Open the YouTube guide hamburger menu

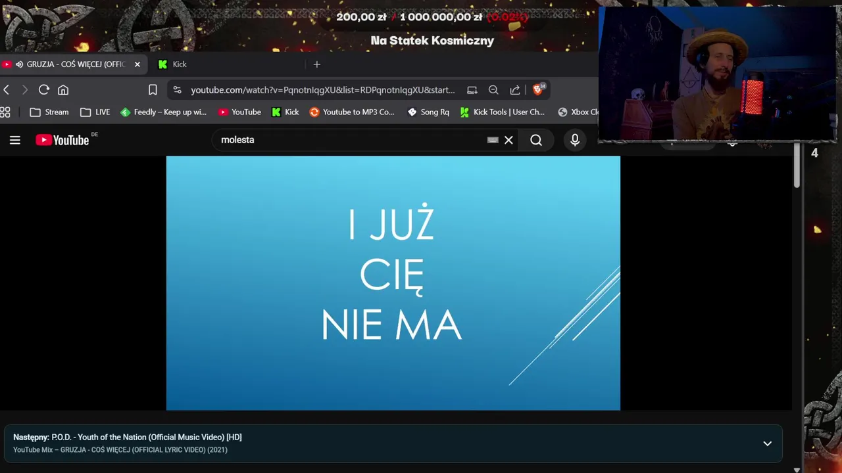[15, 140]
